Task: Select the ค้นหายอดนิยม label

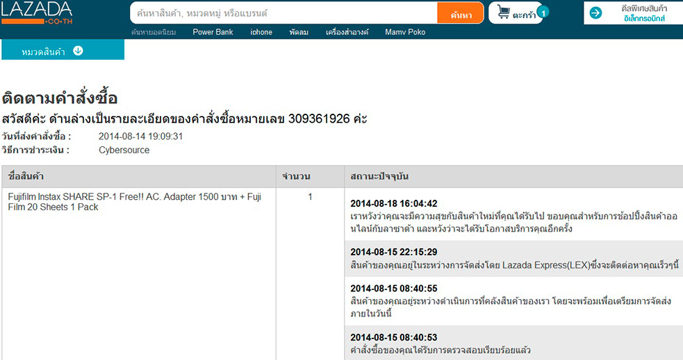Action: pyautogui.click(x=154, y=32)
